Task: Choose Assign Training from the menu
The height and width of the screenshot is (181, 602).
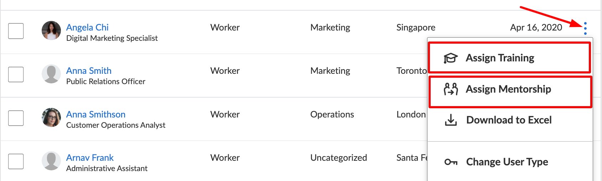Action: (509, 57)
